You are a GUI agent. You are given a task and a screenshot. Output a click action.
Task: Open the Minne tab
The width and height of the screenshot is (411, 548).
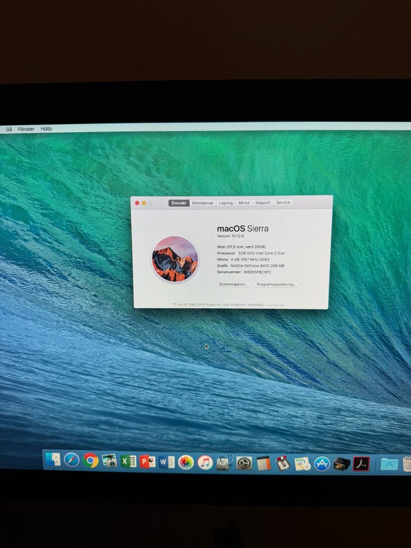click(x=244, y=203)
